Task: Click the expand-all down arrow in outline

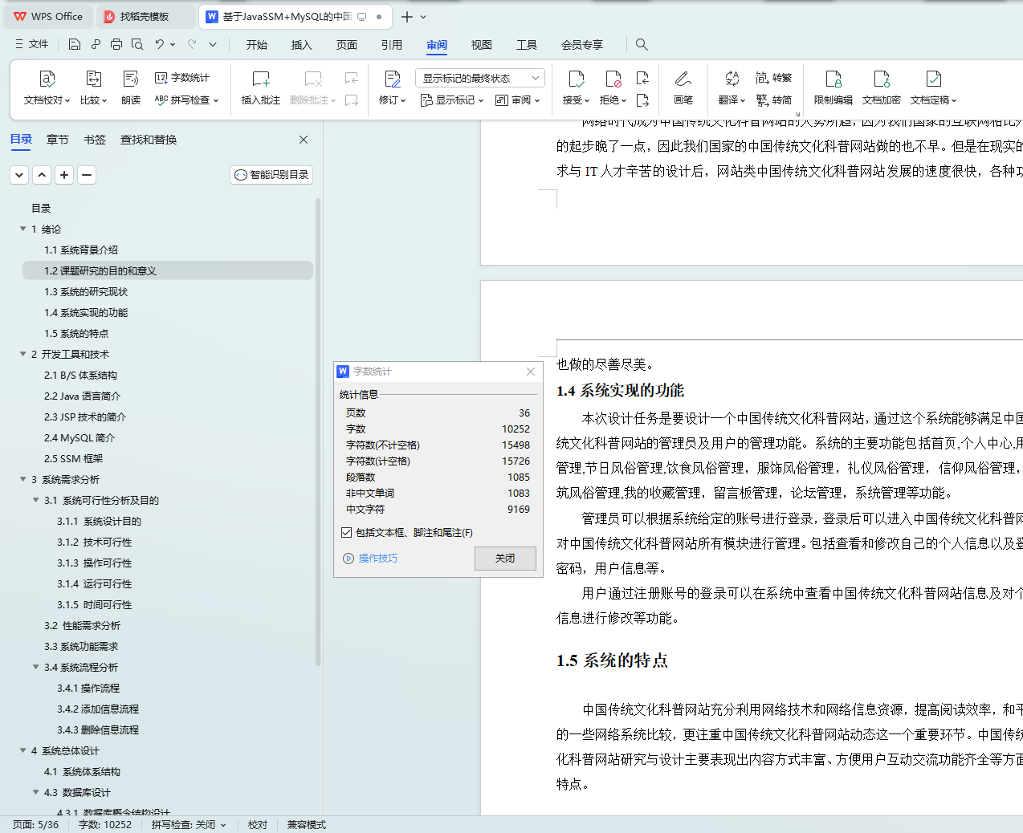Action: 19,175
